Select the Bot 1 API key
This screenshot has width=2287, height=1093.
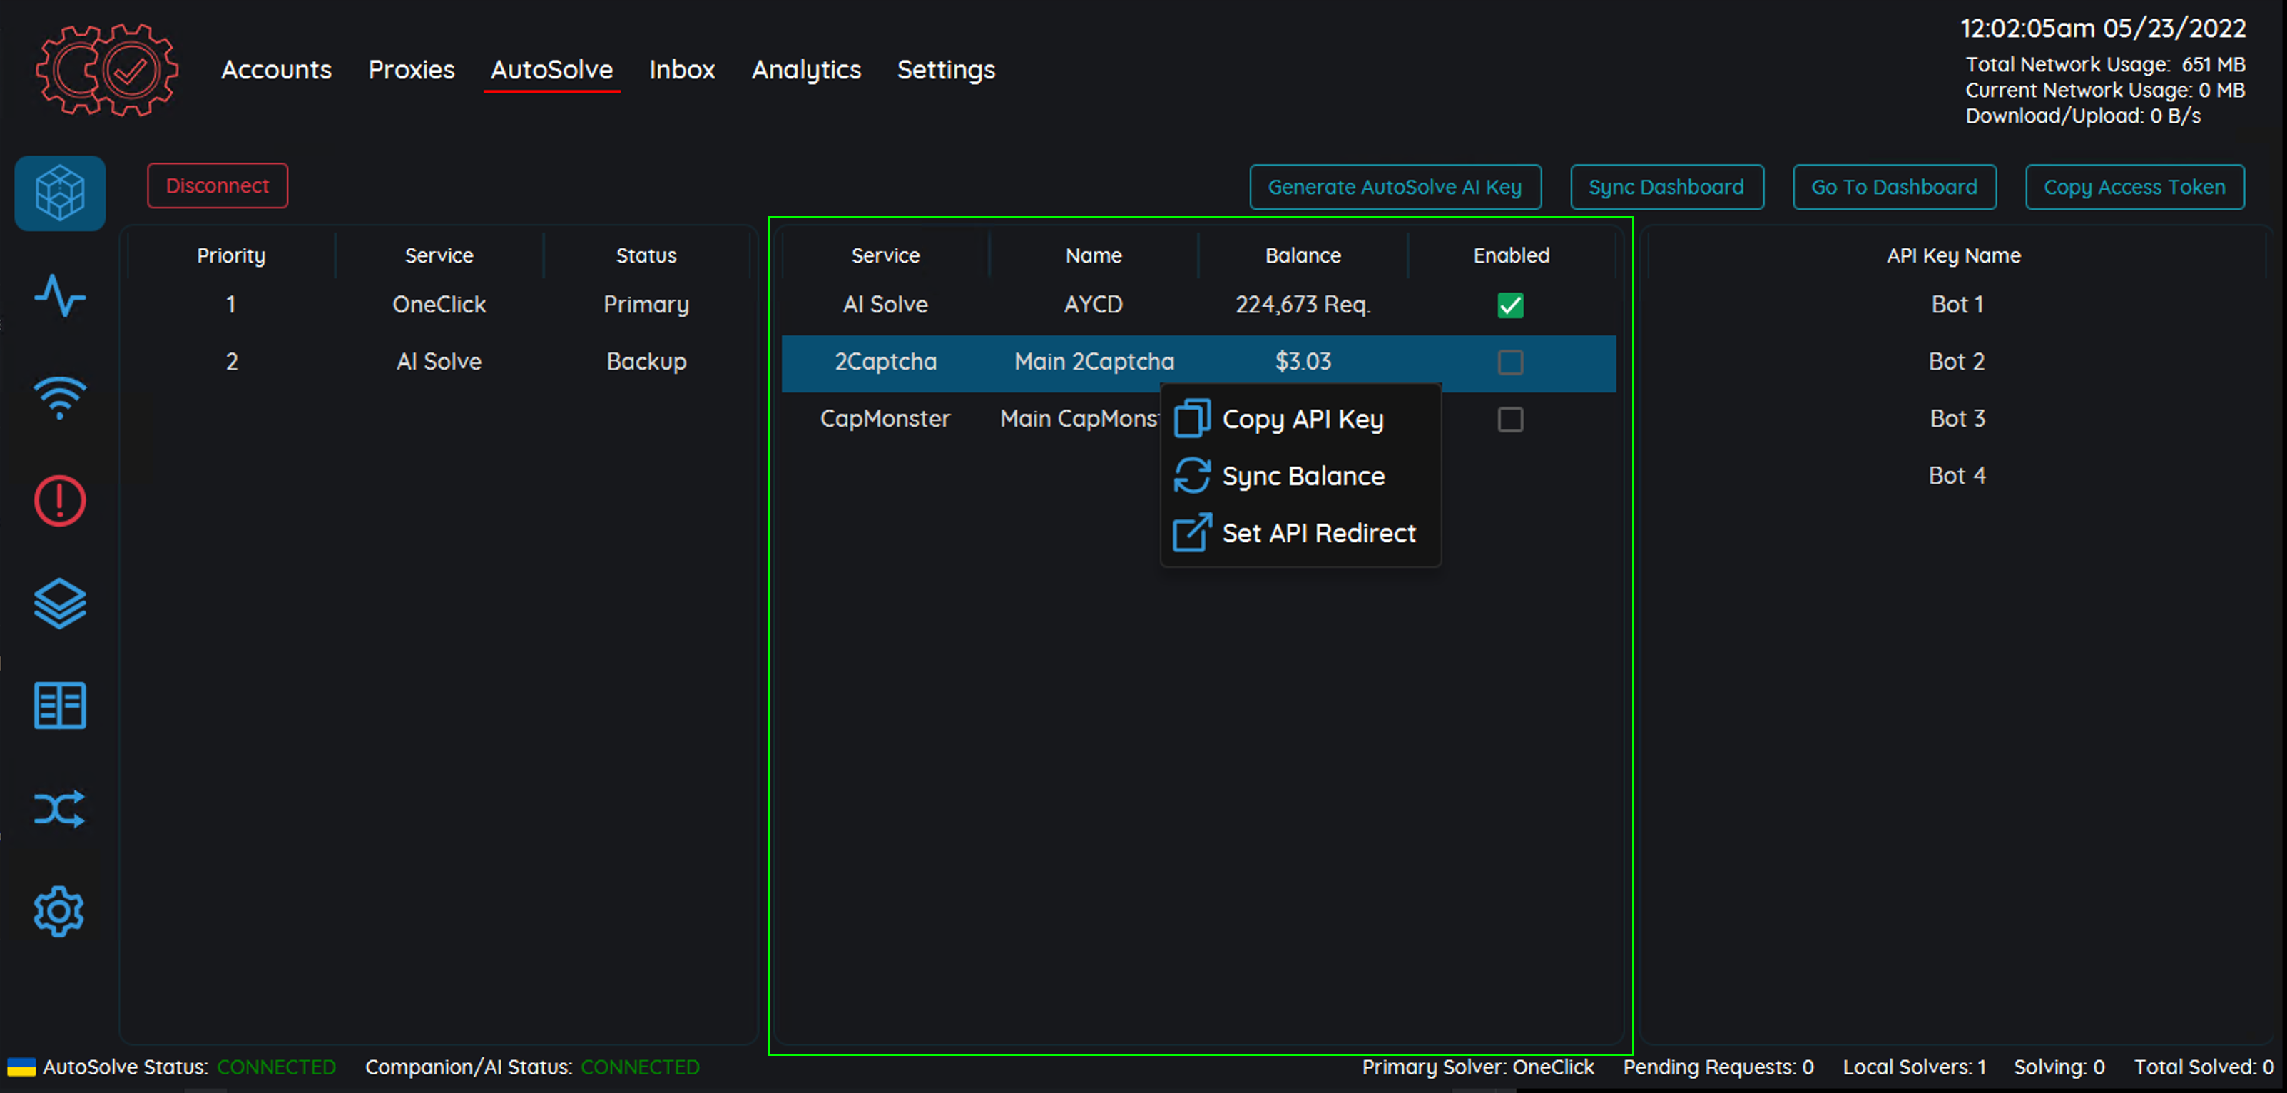pos(1956,305)
